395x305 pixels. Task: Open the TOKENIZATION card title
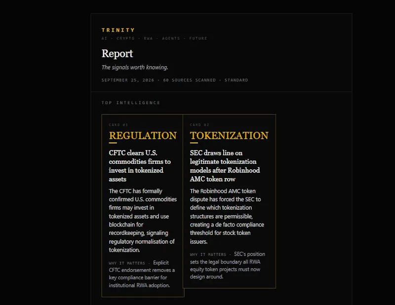point(229,136)
